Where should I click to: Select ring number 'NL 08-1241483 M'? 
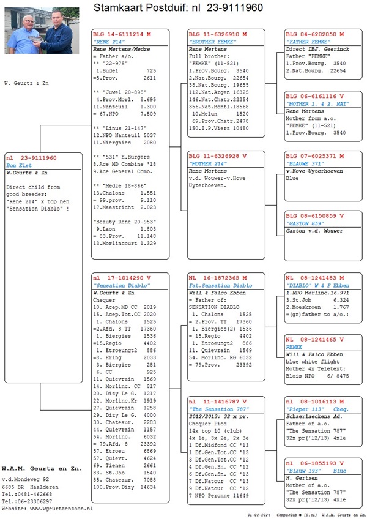click(x=314, y=278)
